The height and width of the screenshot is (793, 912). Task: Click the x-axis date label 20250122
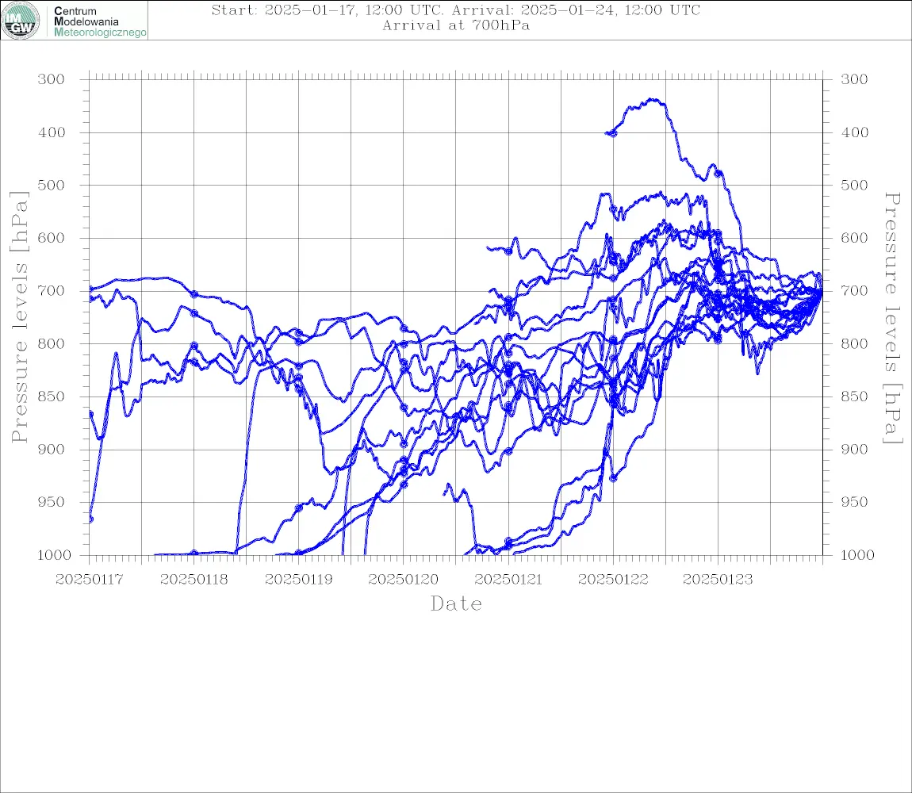pos(613,580)
